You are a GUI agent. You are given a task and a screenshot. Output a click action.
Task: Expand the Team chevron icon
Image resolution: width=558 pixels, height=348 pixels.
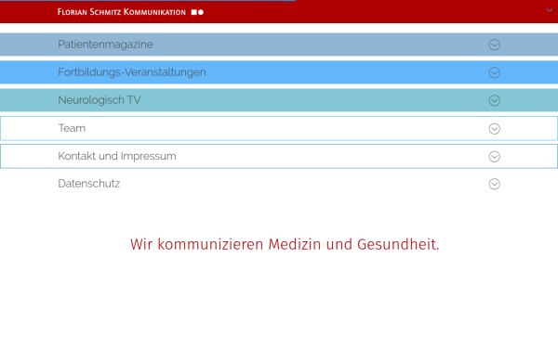coord(495,129)
